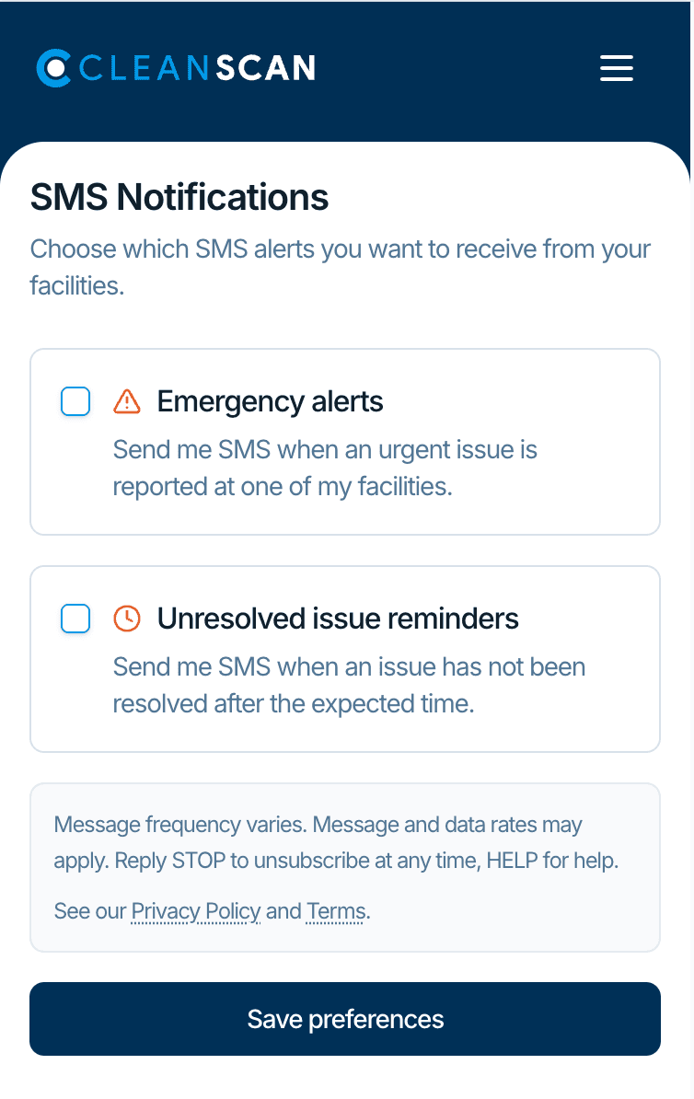Click the SMS Notifications heading

click(179, 197)
